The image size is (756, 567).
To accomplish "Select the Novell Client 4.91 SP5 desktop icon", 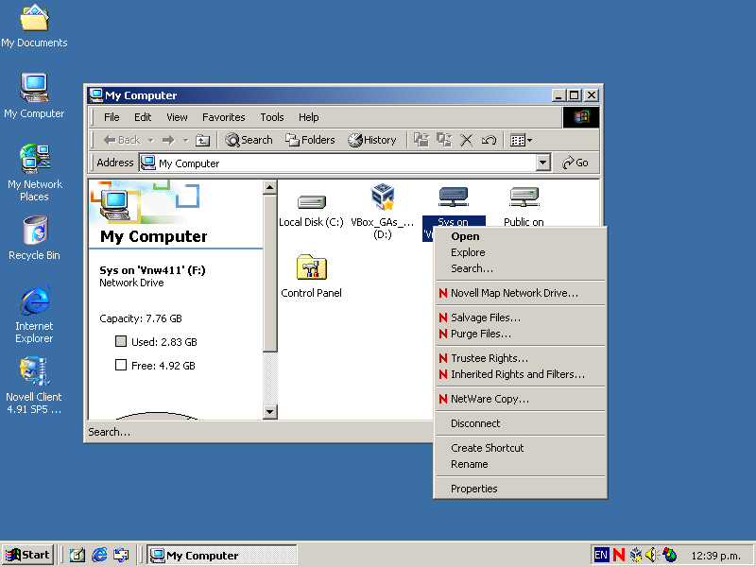I will click(x=34, y=386).
